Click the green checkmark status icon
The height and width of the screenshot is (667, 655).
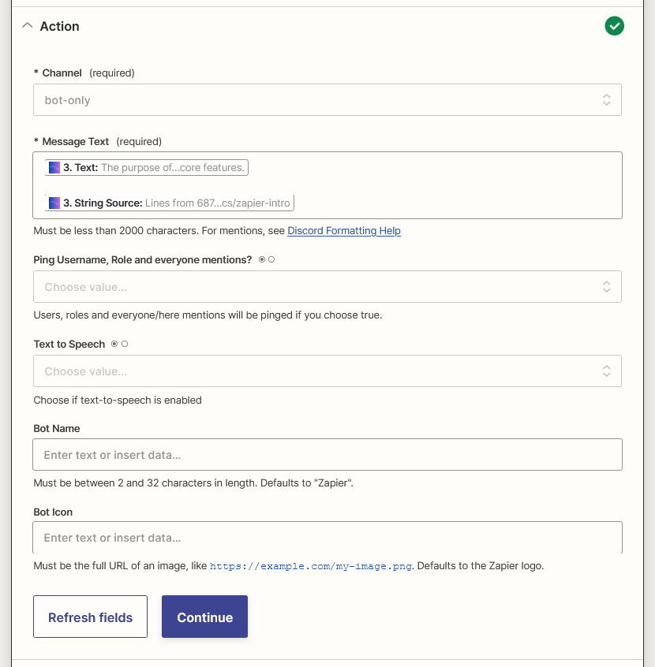[614, 26]
